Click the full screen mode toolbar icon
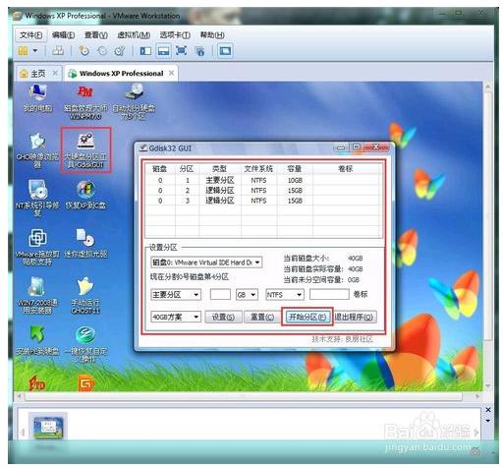This screenshot has width=503, height=468. [x=181, y=50]
